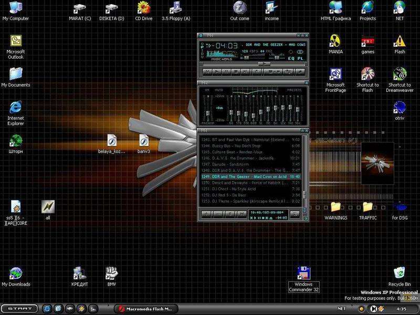This screenshot has width=420, height=315.
Task: Click the lightning bolt button in Winamp
Action: click(x=300, y=72)
